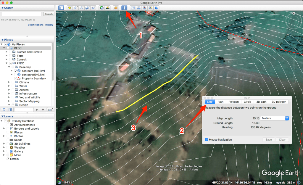Enable the Weather layer checkbox
The width and height of the screenshot is (303, 185).
pos(8,147)
